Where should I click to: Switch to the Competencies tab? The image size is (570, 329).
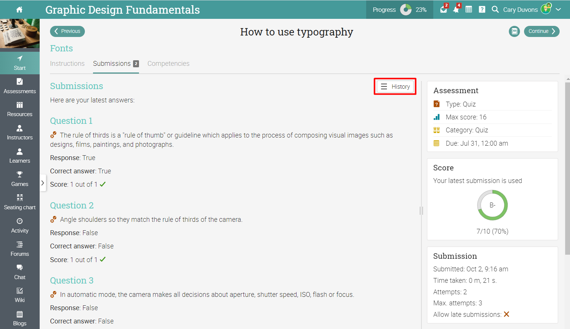tap(168, 64)
